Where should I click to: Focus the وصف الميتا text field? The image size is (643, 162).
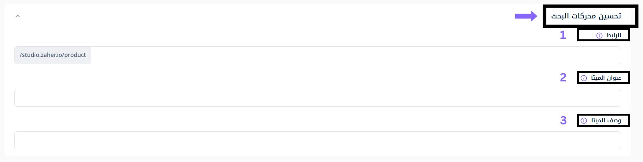click(317, 140)
